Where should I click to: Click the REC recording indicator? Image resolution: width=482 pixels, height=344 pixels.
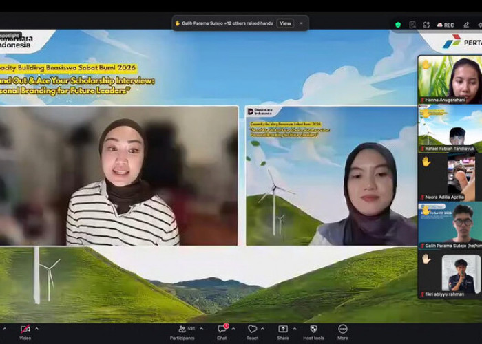(446, 25)
